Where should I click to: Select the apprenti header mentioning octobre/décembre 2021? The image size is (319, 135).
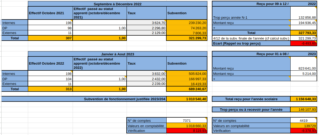(100, 13)
